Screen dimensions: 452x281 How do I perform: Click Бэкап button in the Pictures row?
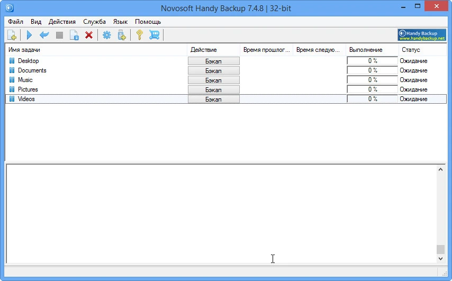click(214, 89)
